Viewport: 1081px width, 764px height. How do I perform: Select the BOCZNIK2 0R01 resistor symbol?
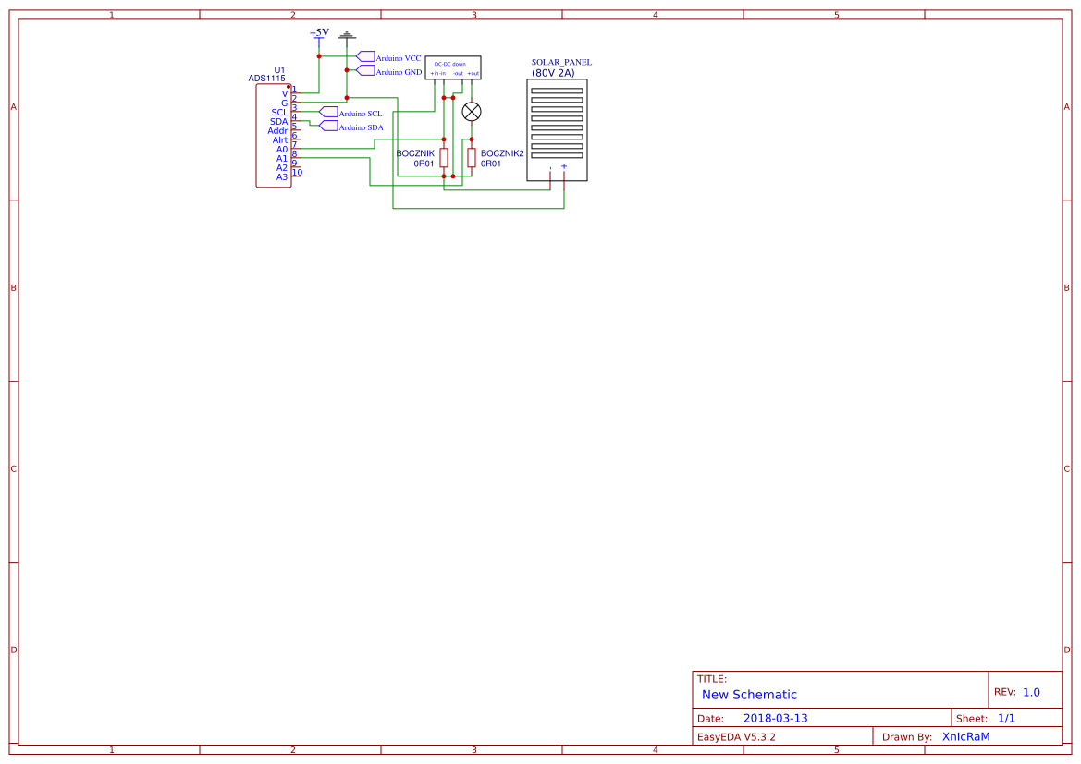[x=471, y=157]
